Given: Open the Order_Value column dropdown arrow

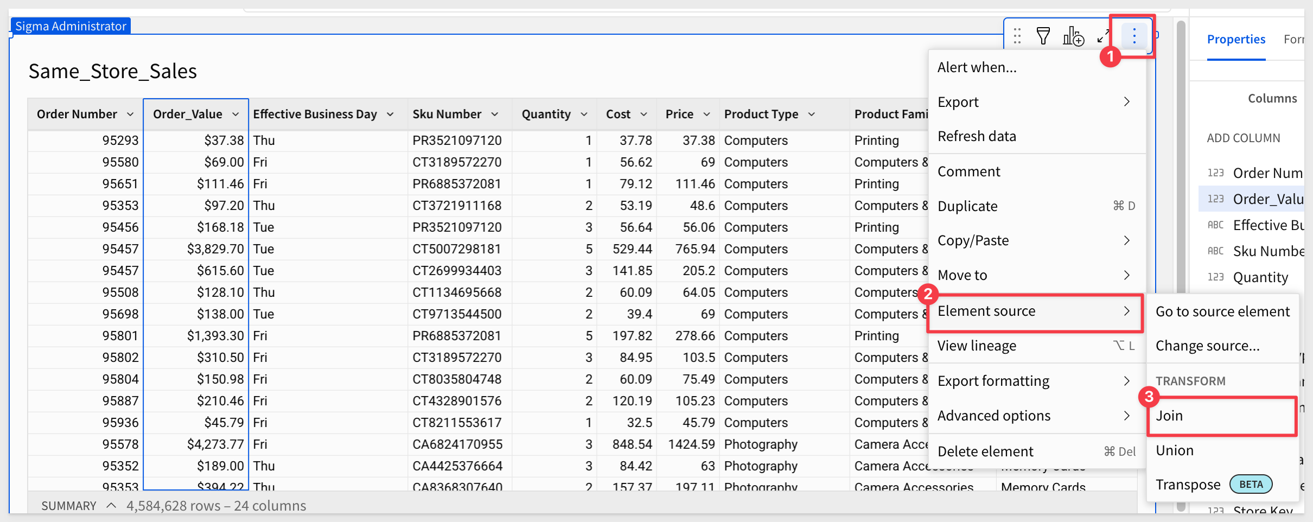Looking at the screenshot, I should pos(235,114).
